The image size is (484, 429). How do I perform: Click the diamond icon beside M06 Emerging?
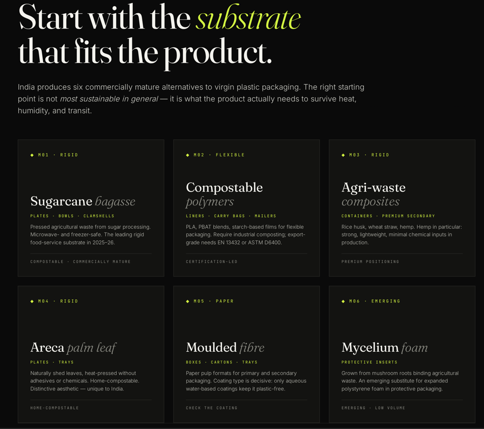[x=343, y=301]
